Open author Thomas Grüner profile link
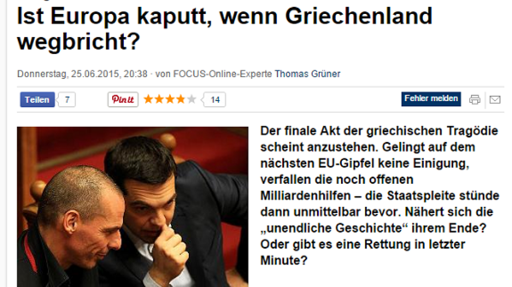This screenshot has height=287, width=512. (x=307, y=74)
